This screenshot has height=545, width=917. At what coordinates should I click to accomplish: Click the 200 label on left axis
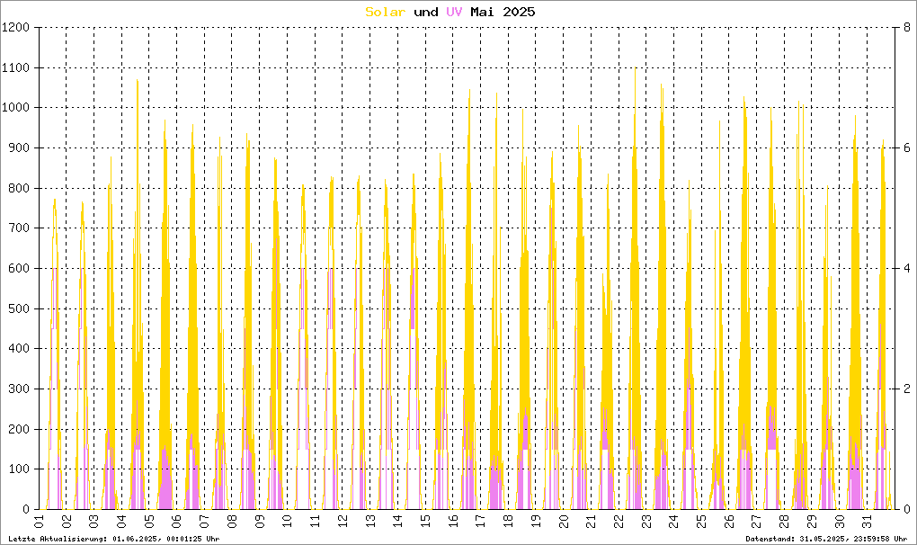tap(19, 429)
